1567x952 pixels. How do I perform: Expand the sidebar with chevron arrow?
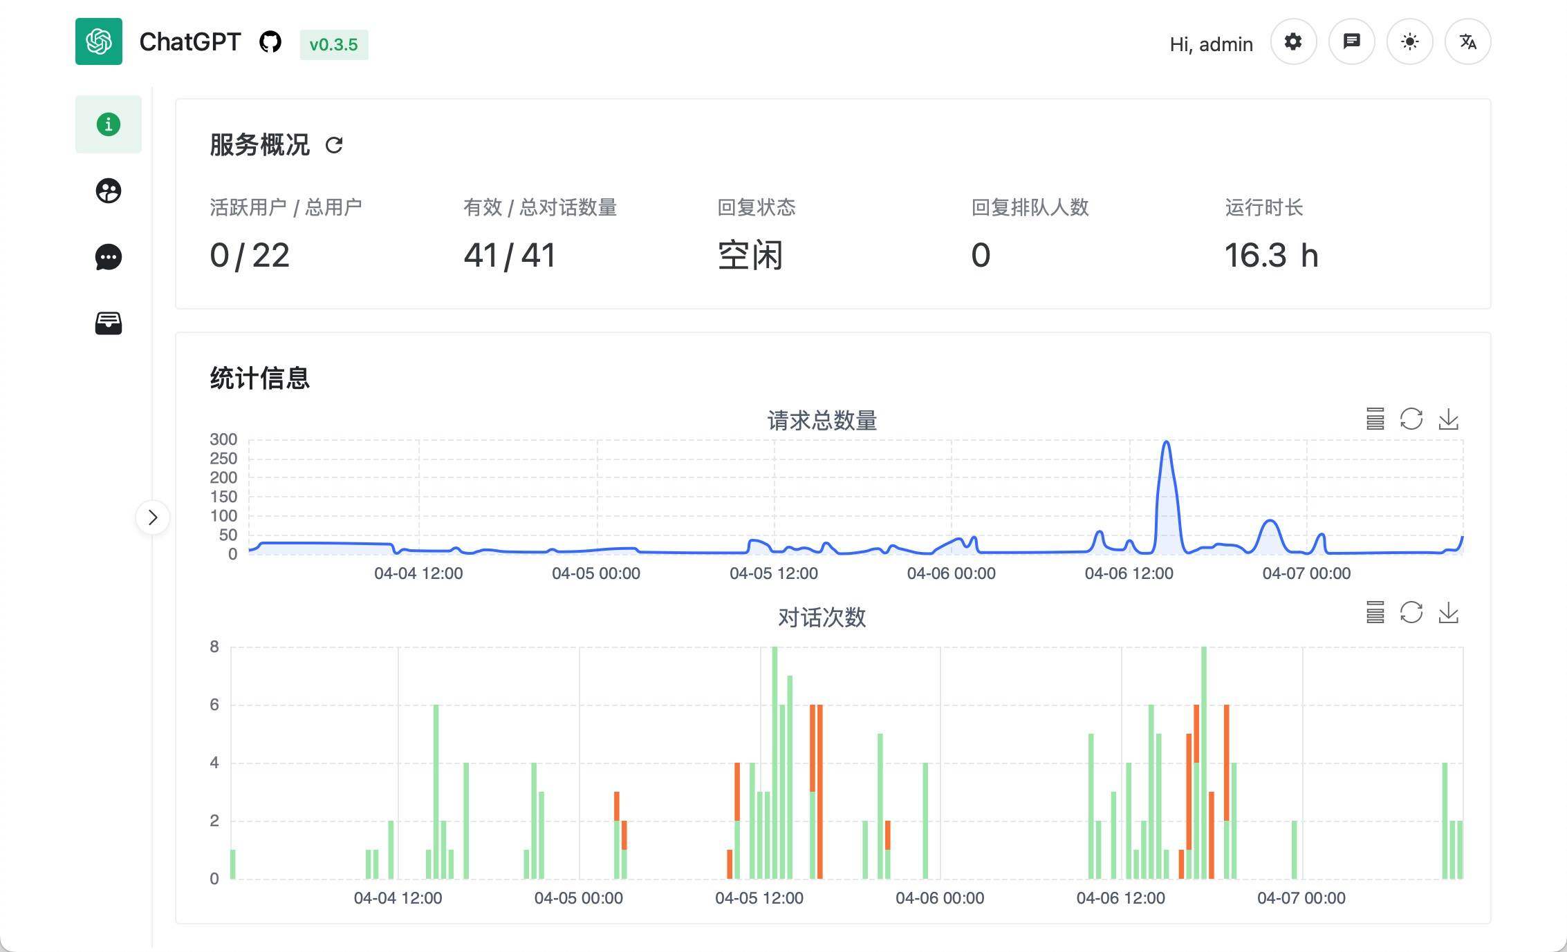click(153, 517)
